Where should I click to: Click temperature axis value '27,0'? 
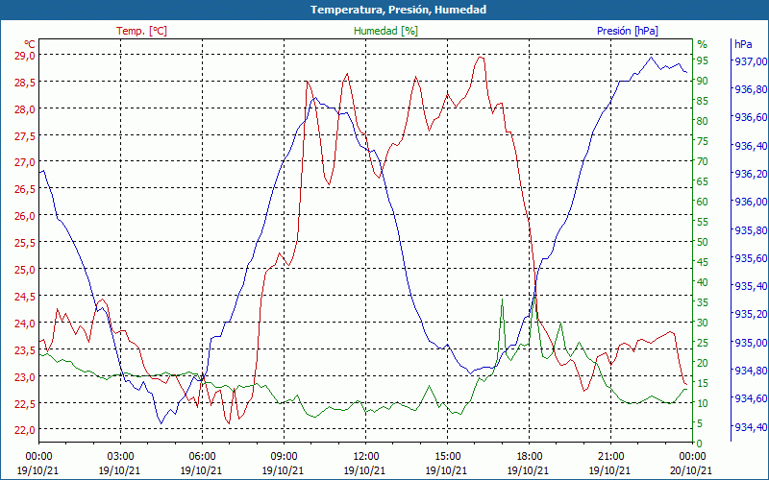25,162
